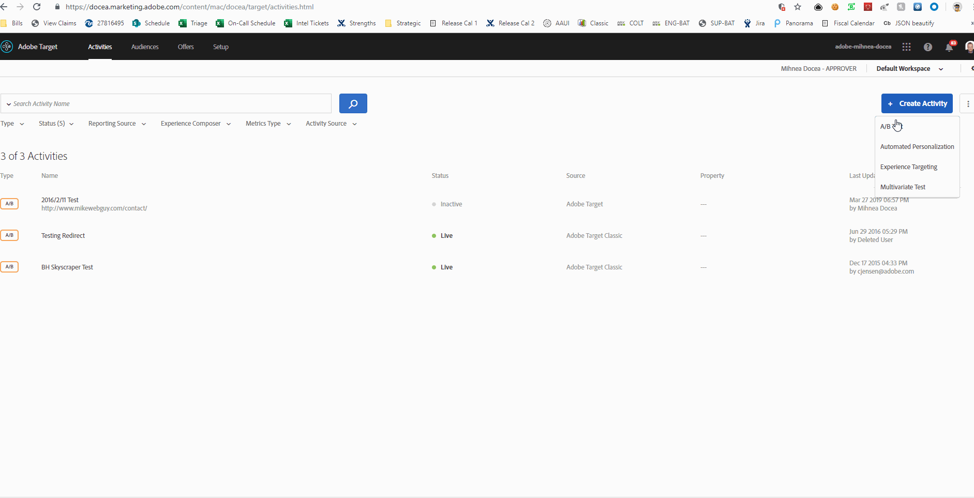The height and width of the screenshot is (498, 974).
Task: Click the user profile photo in Adobe header
Action: 970,47
